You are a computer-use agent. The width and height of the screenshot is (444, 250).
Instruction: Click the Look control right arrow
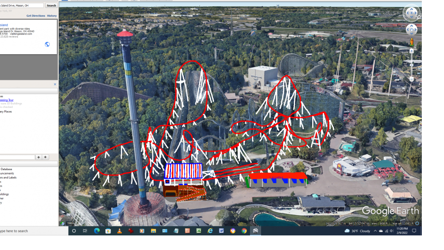(x=416, y=13)
